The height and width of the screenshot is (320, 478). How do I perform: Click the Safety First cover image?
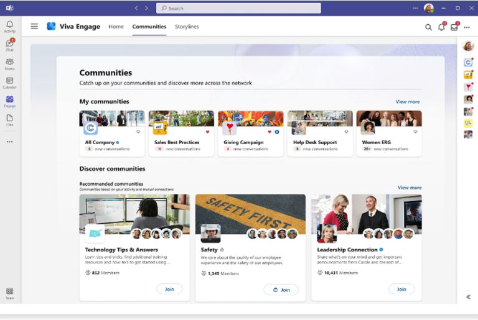(x=250, y=214)
